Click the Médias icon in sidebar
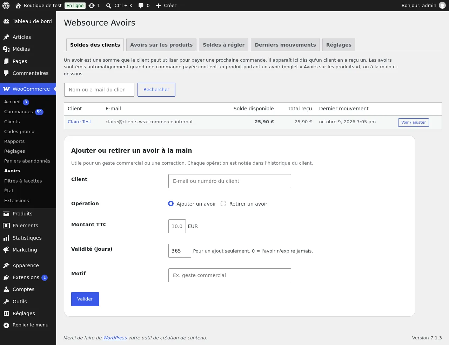Viewport: 449px width, 345px height. point(6,49)
